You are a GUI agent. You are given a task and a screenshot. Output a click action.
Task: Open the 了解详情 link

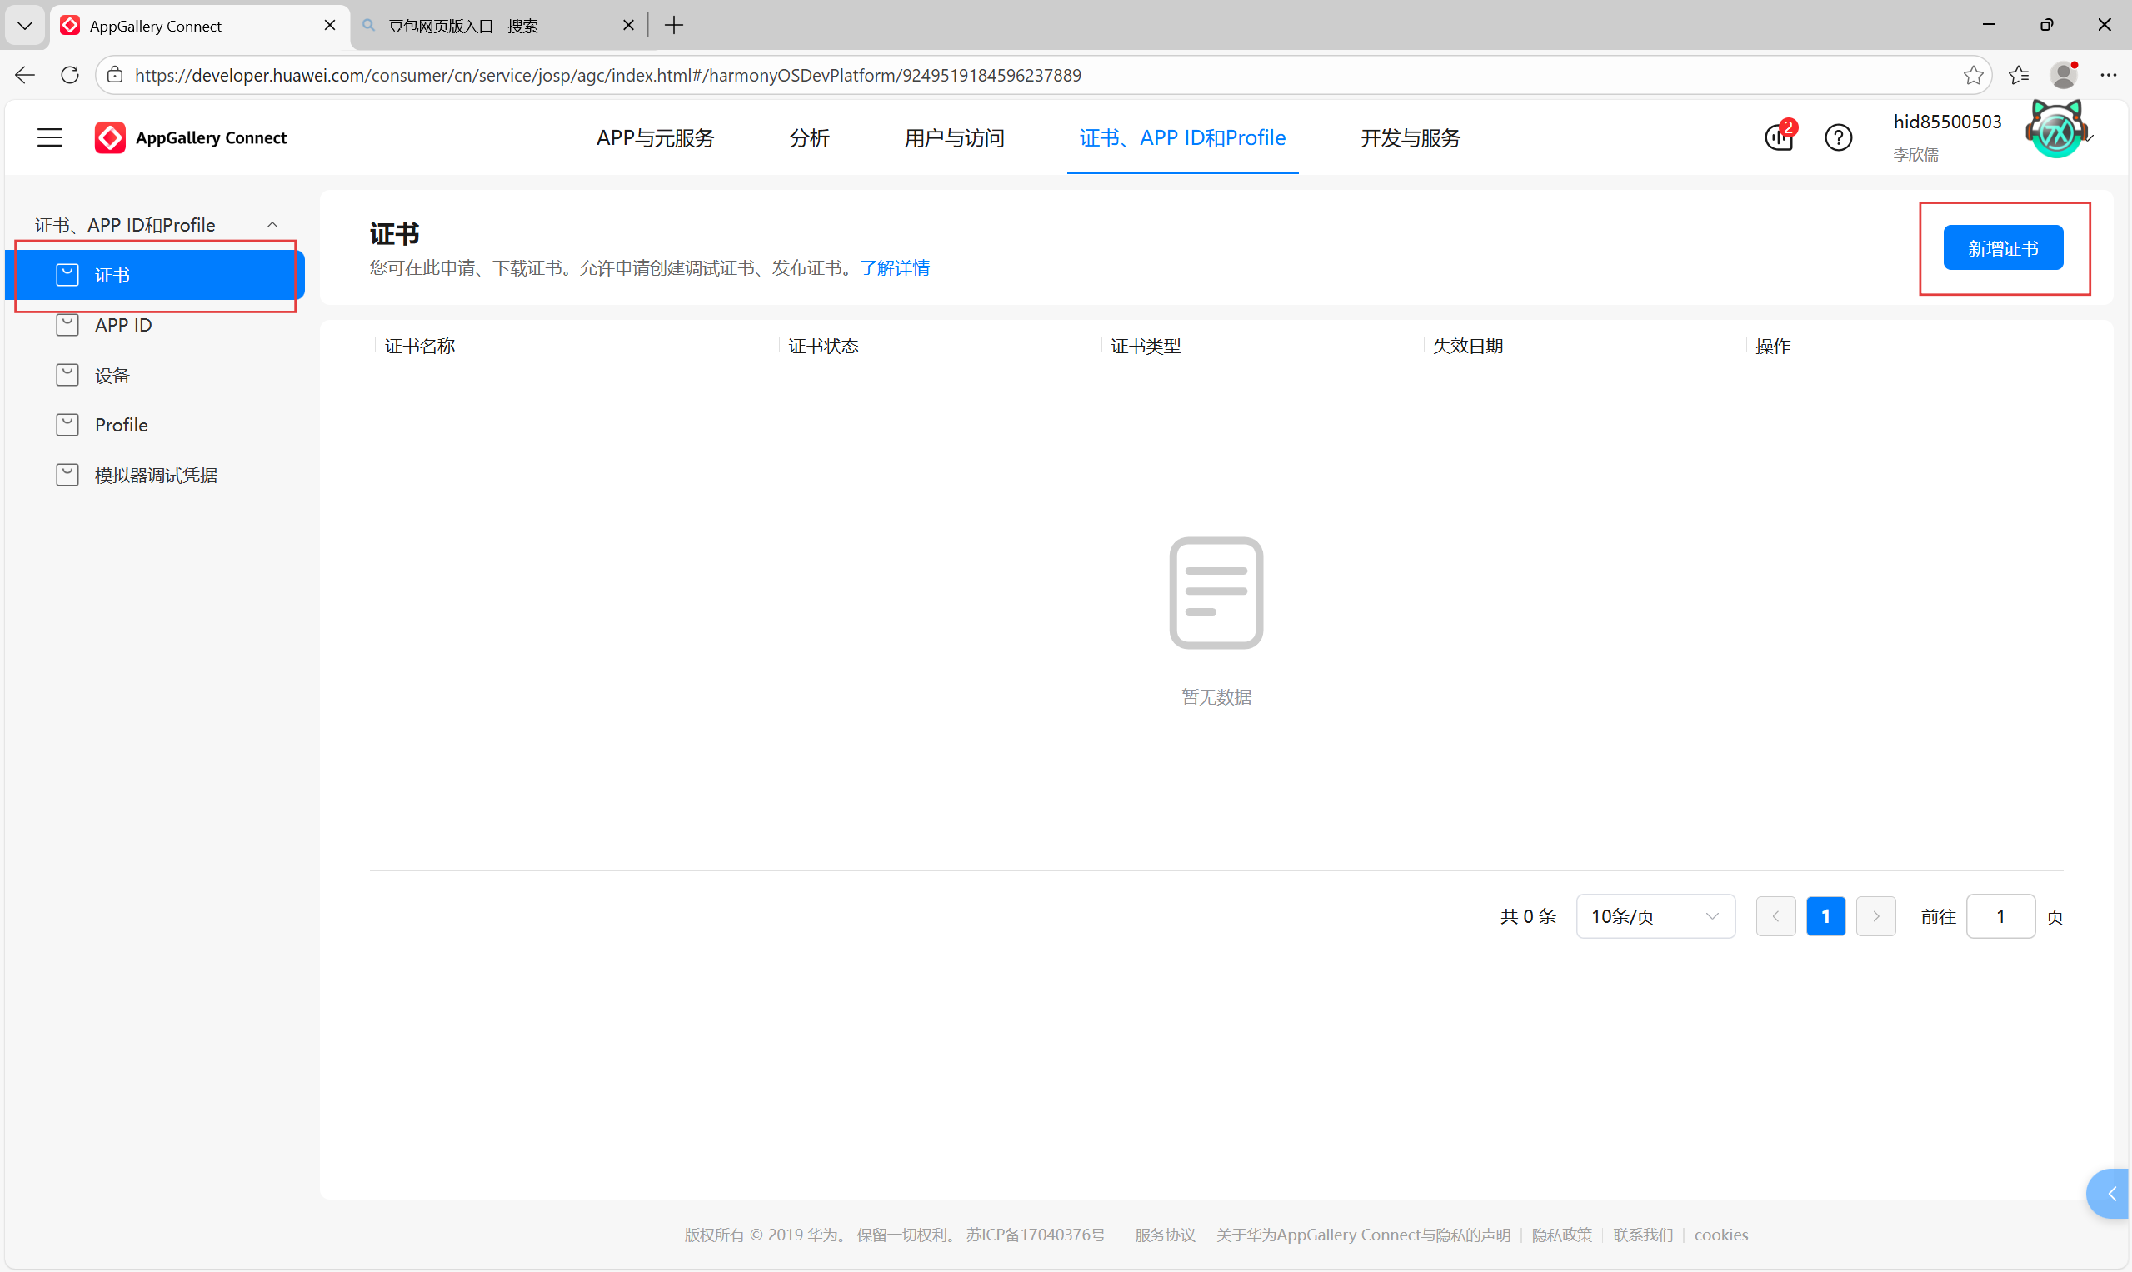[895, 268]
